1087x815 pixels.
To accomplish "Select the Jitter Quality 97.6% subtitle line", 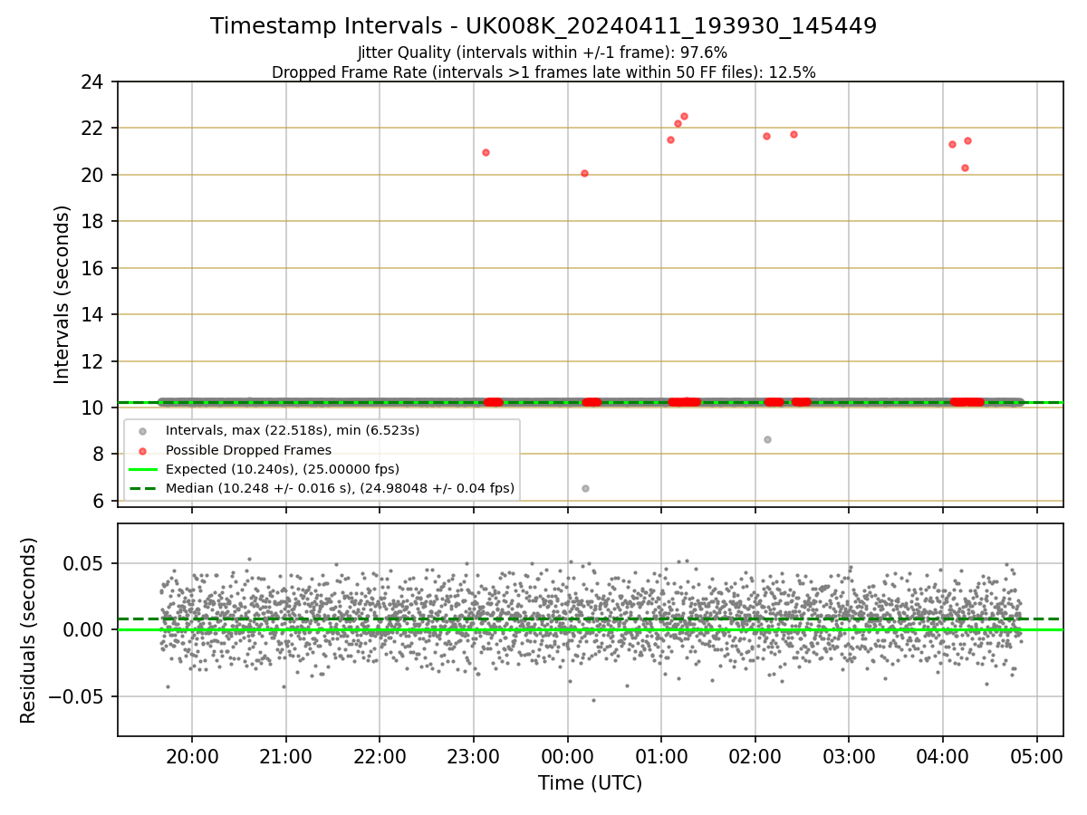I will click(x=543, y=53).
